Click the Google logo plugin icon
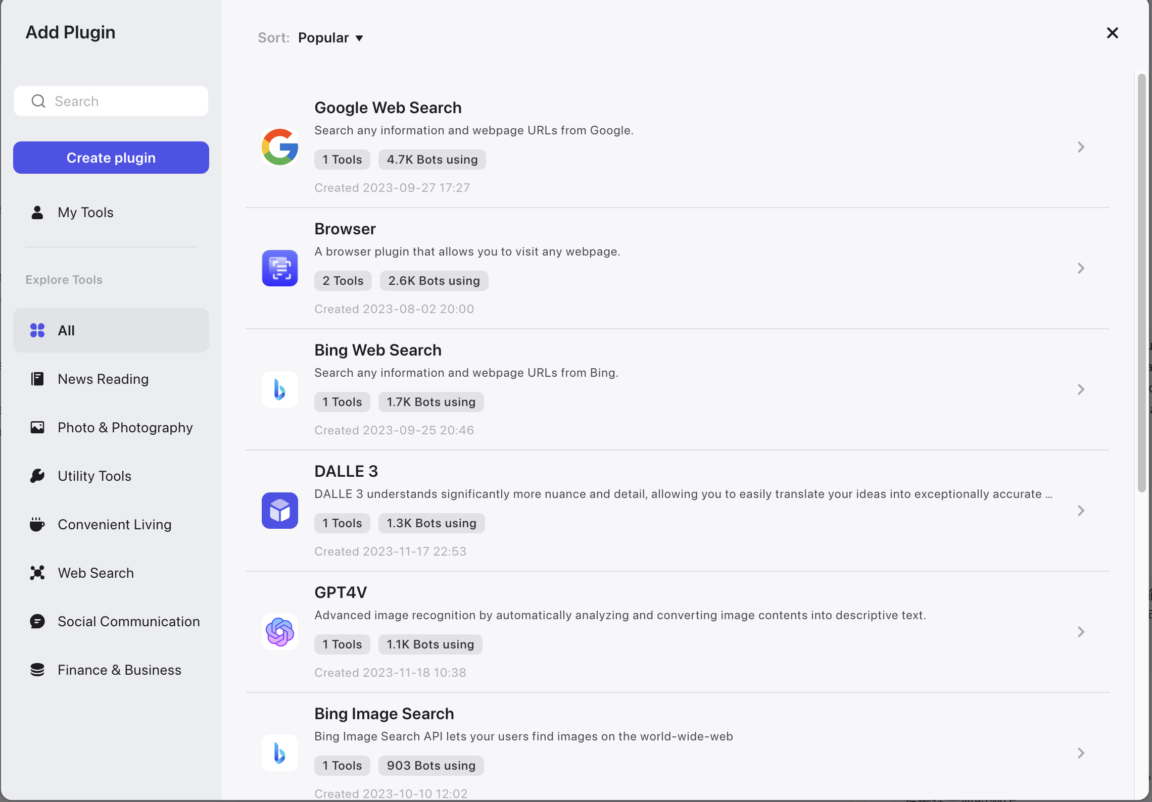1152x802 pixels. [x=279, y=147]
